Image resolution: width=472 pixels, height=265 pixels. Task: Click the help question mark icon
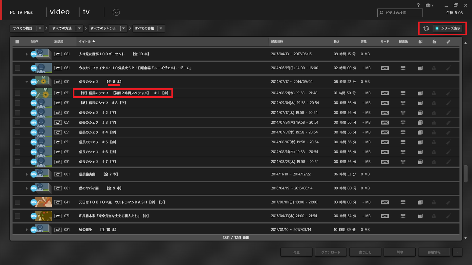[418, 5]
